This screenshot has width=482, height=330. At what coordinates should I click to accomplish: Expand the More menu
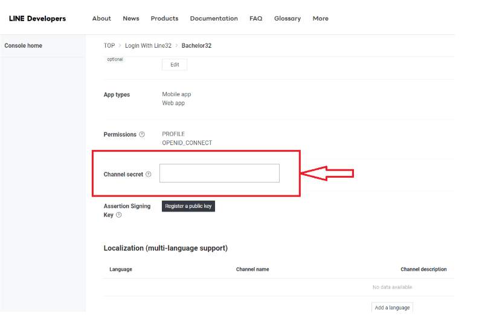(321, 19)
